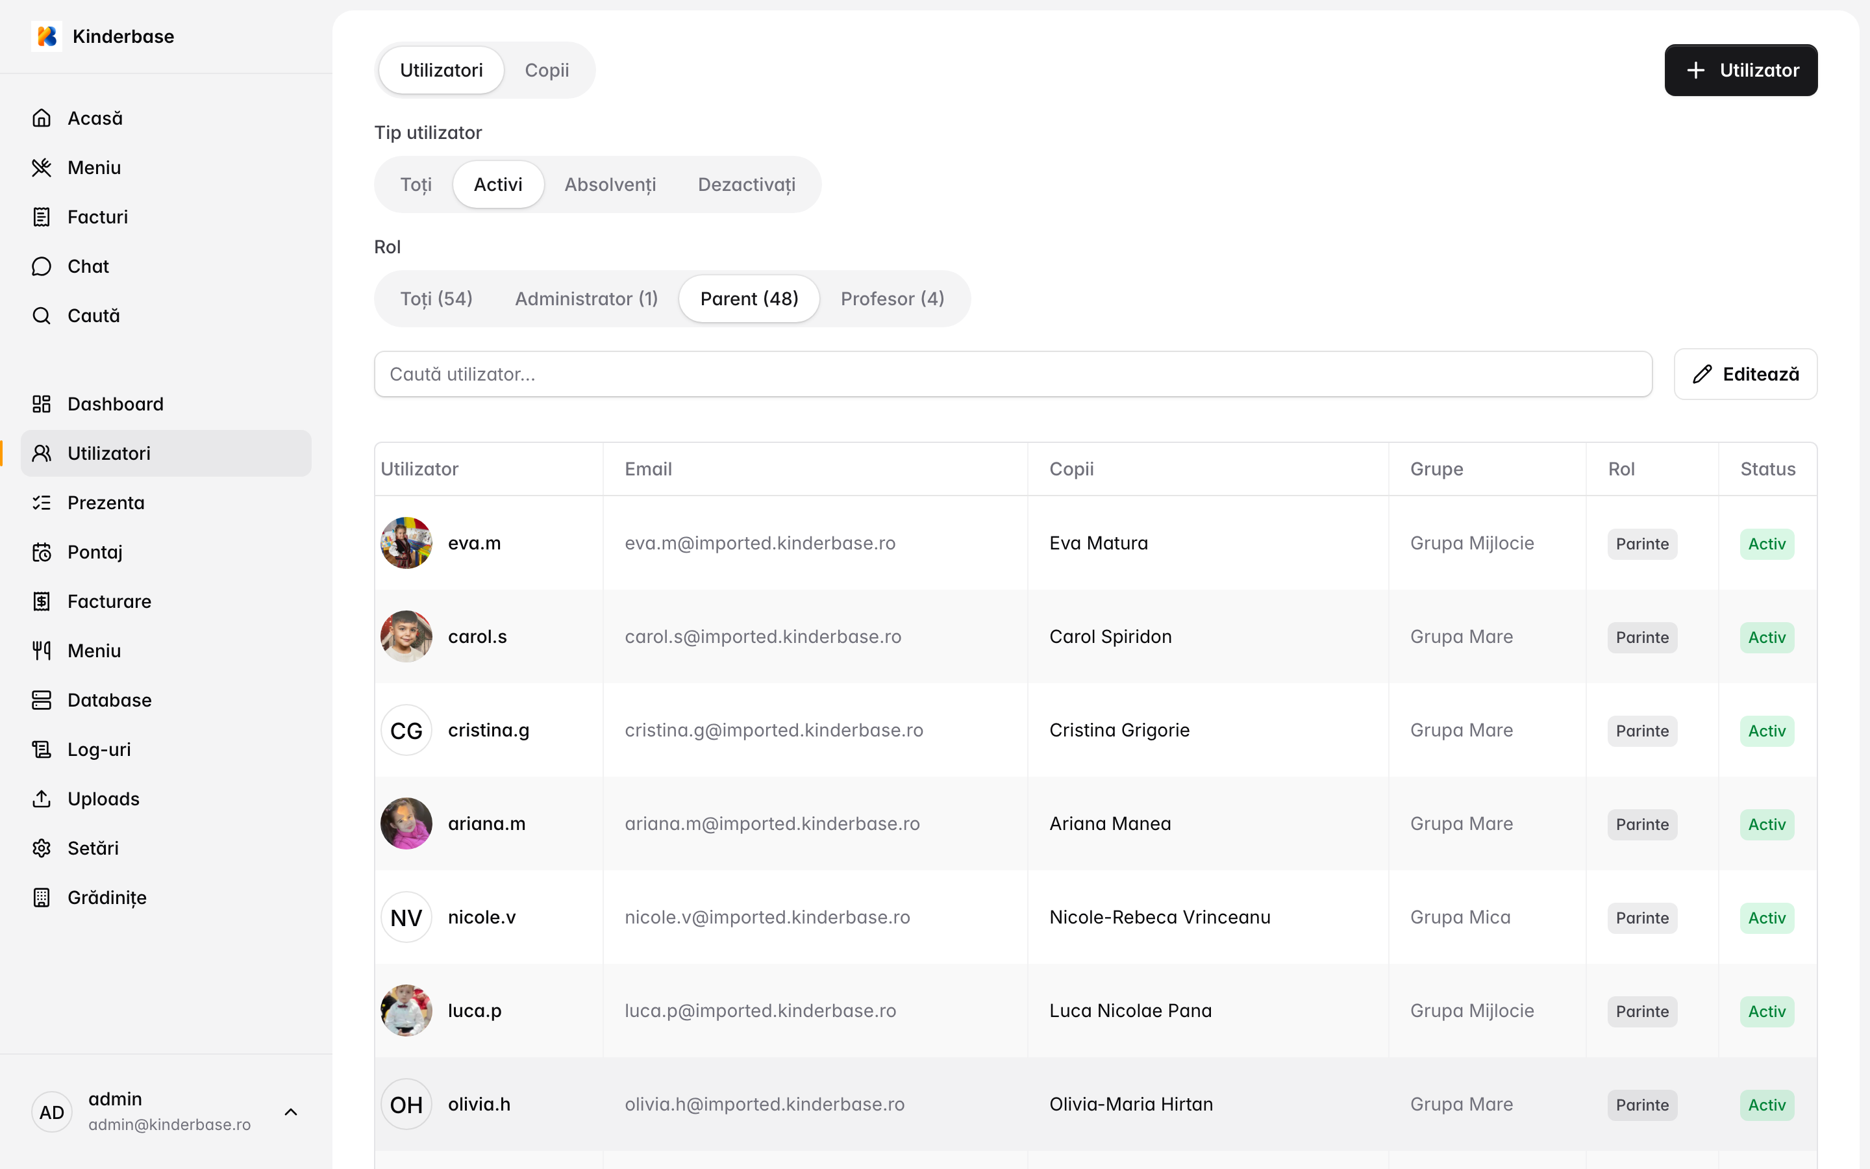Screen dimensions: 1870x1169
Task: Open Prezenta in the sidebar
Action: click(106, 503)
